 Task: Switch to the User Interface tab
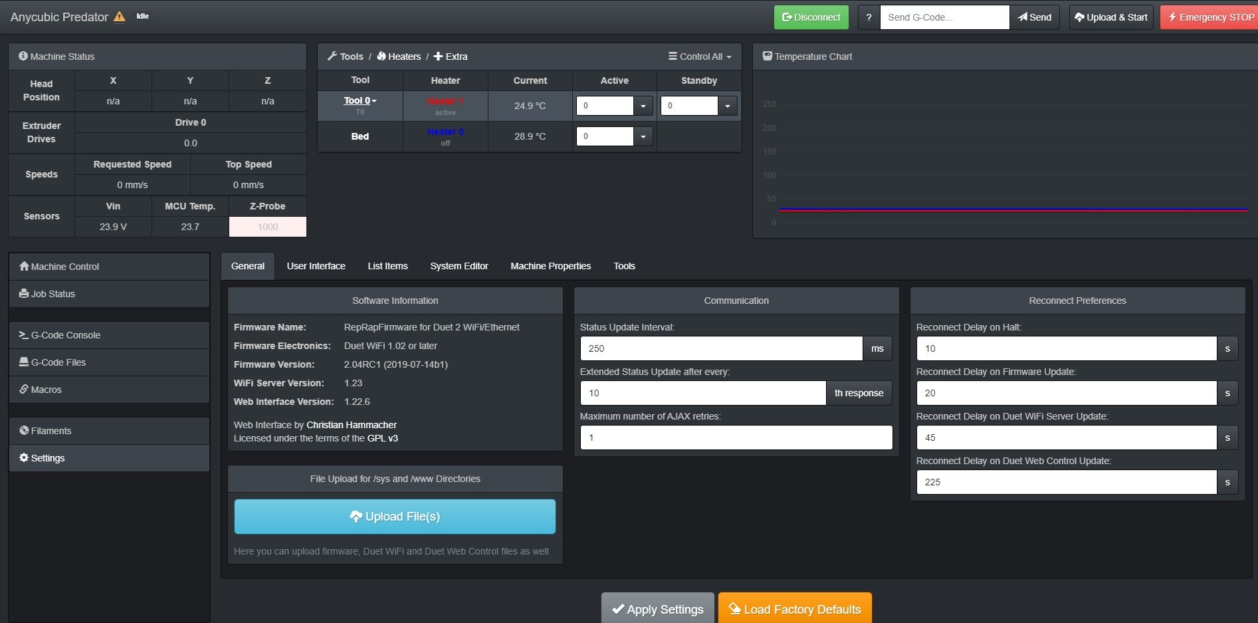tap(316, 266)
